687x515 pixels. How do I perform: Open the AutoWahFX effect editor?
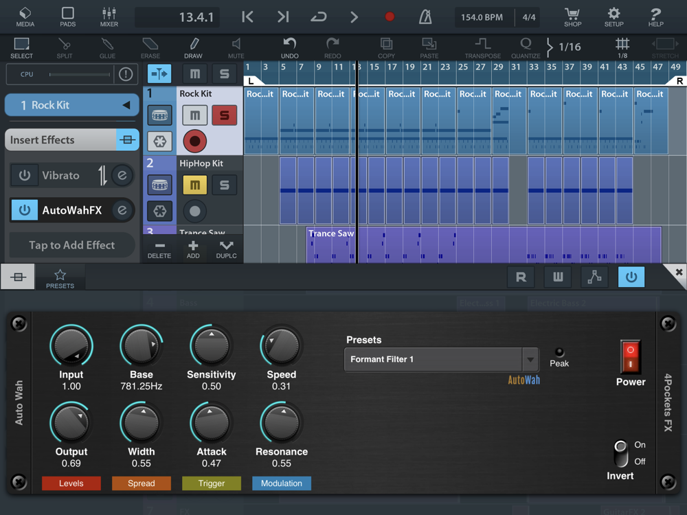[122, 210]
